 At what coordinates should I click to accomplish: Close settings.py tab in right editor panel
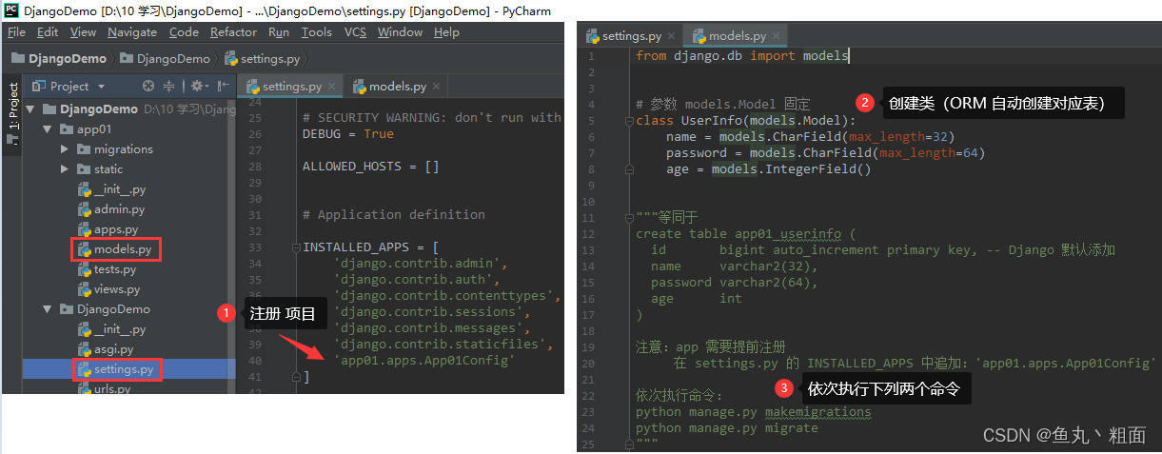pos(672,36)
